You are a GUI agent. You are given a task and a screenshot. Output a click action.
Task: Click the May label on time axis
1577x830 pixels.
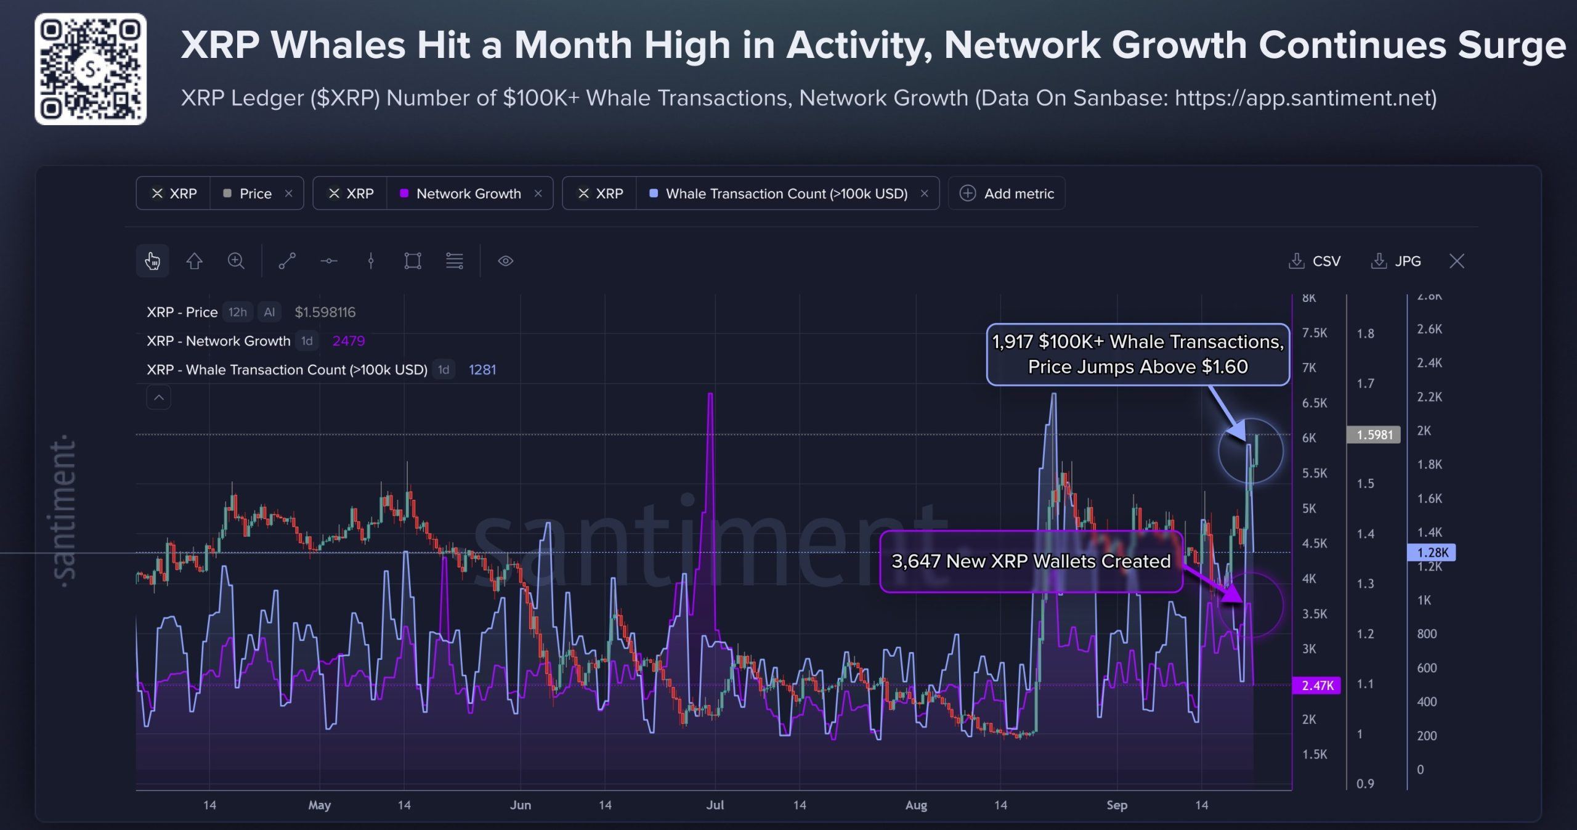tap(320, 805)
